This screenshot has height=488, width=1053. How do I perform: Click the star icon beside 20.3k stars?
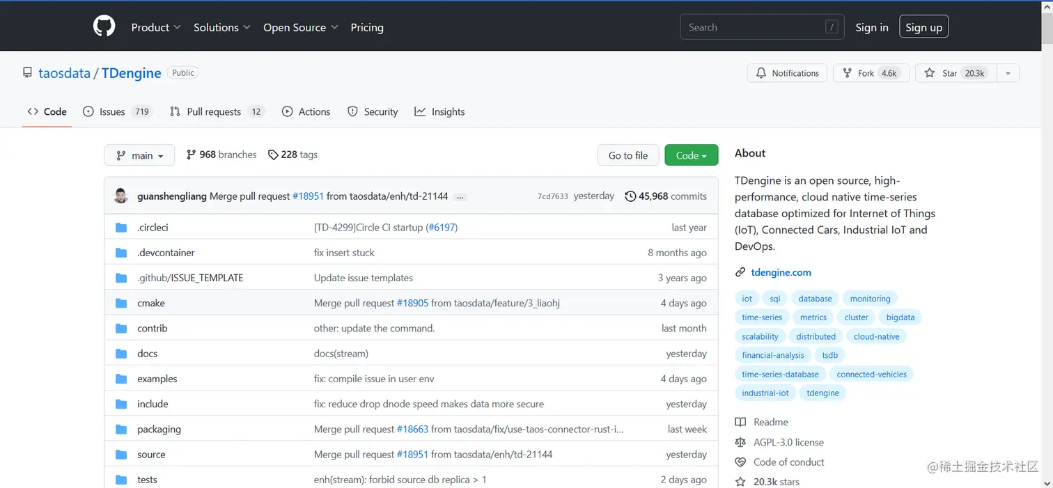(740, 482)
